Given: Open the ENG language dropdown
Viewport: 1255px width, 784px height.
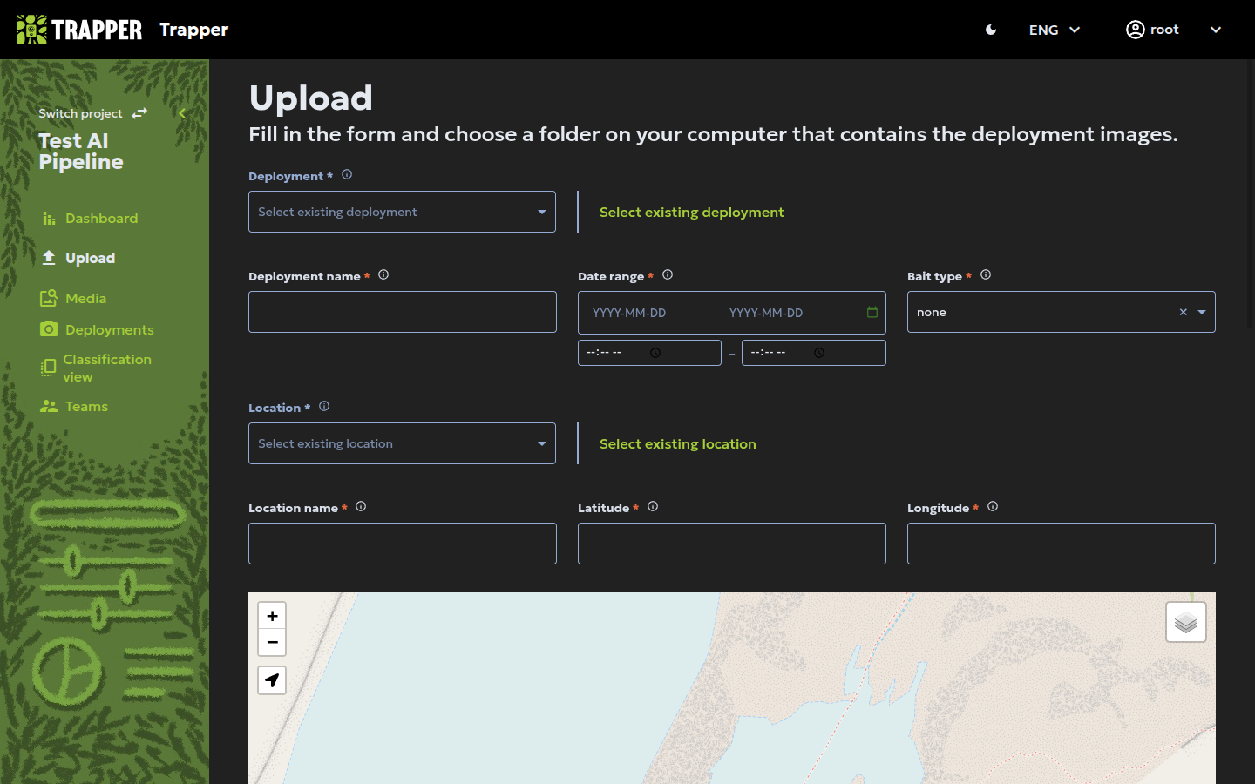Looking at the screenshot, I should coord(1055,30).
